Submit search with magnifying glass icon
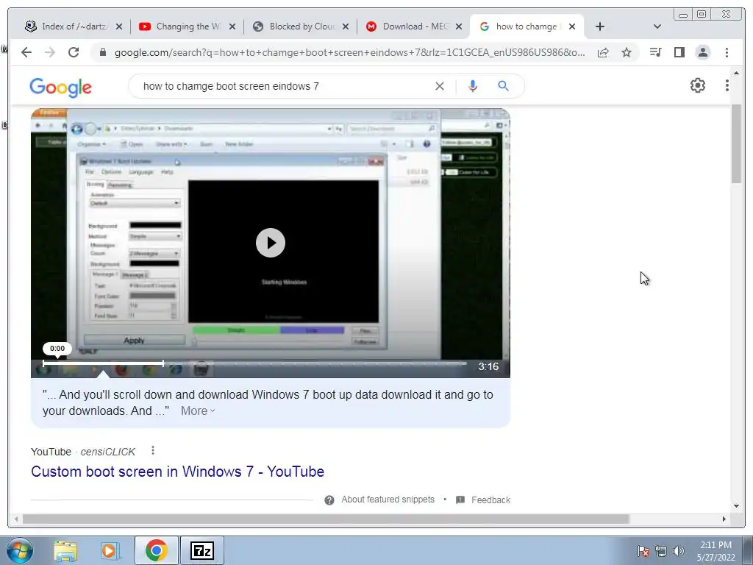Viewport: 753px width, 565px height. coord(503,86)
